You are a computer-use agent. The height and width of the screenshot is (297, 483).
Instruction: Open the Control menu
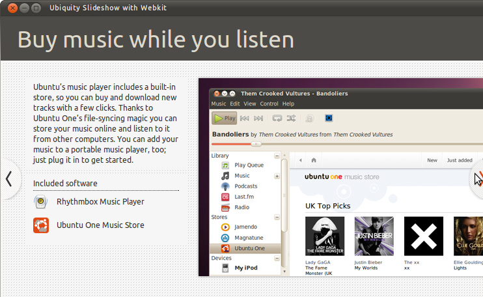(x=269, y=104)
